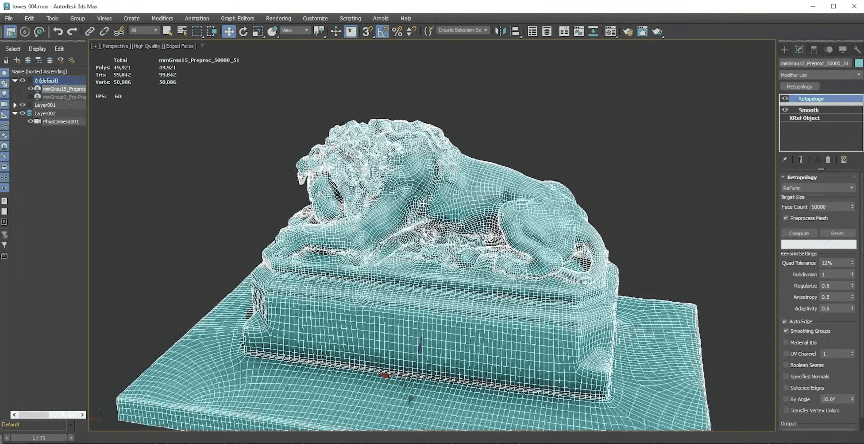
Task: Remove modifier using the trash icon
Action: click(828, 160)
